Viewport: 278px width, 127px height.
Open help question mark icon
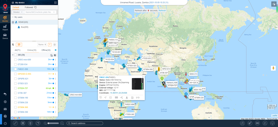tap(5, 116)
